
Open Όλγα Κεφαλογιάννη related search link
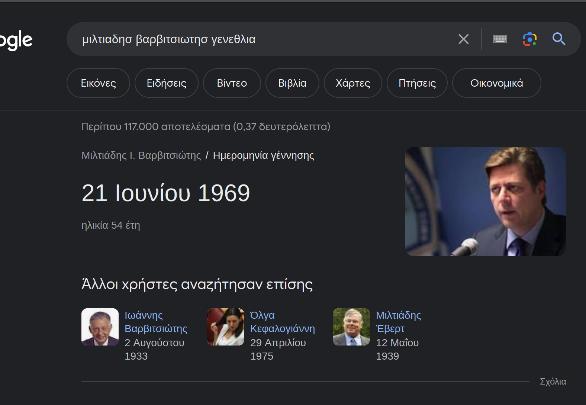click(x=283, y=322)
